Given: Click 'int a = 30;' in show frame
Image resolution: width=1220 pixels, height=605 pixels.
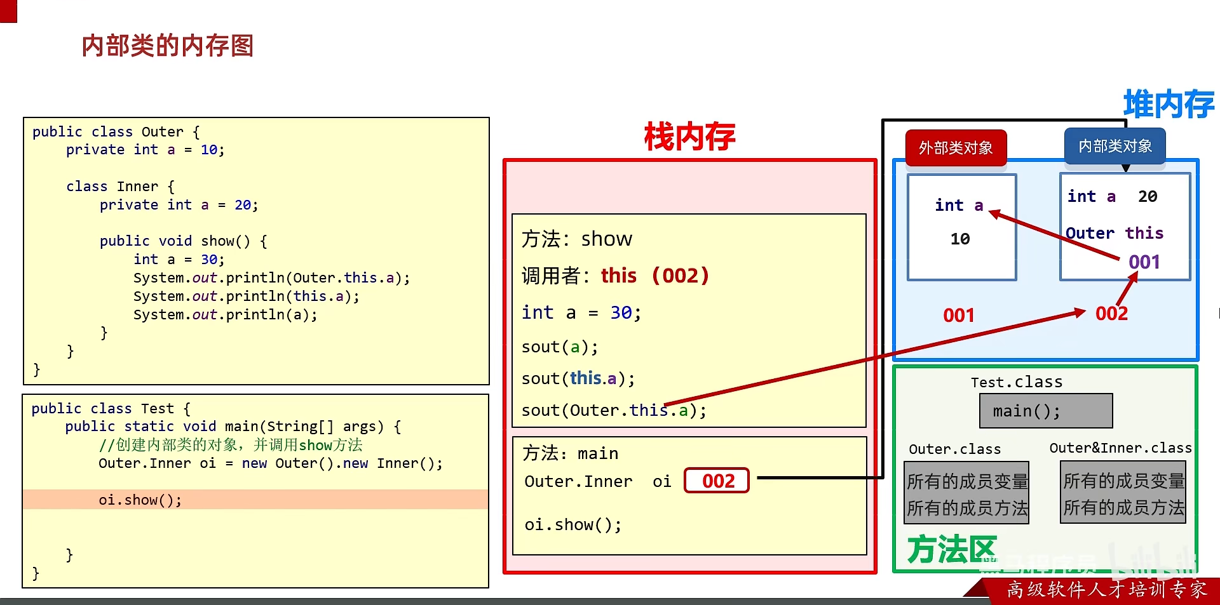Looking at the screenshot, I should 581,312.
